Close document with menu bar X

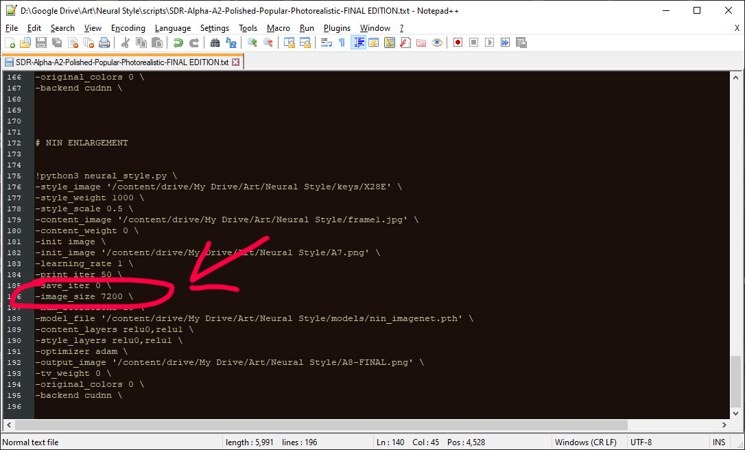pos(737,29)
